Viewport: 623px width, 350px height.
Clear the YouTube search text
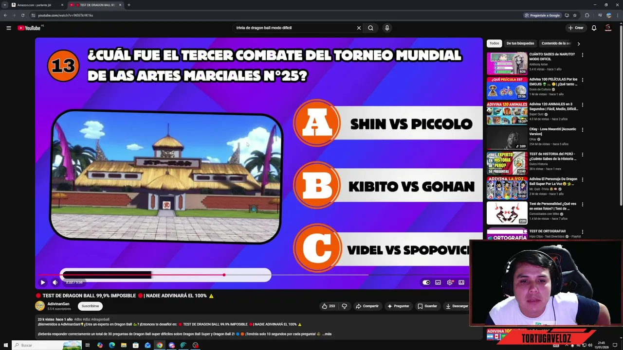(359, 28)
